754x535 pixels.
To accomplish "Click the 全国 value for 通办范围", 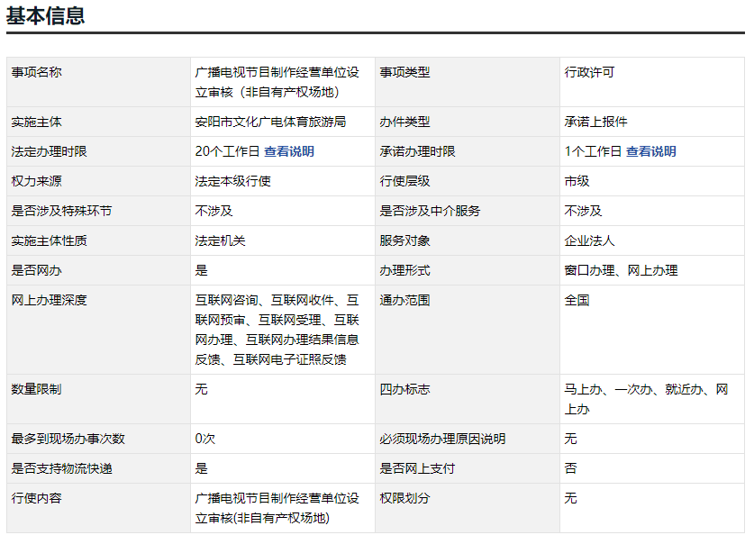I will point(577,300).
